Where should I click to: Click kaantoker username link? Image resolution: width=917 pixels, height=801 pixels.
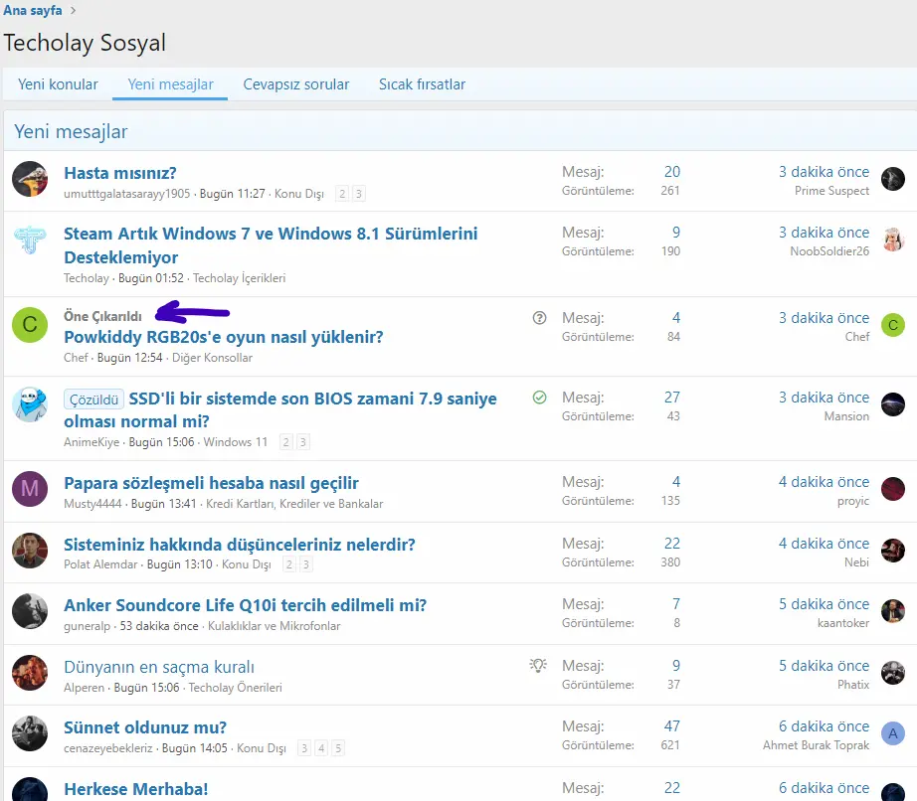[843, 623]
